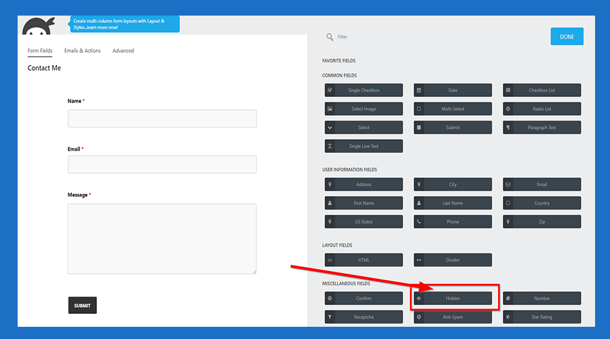
Task: Add the Country field
Action: click(x=542, y=203)
